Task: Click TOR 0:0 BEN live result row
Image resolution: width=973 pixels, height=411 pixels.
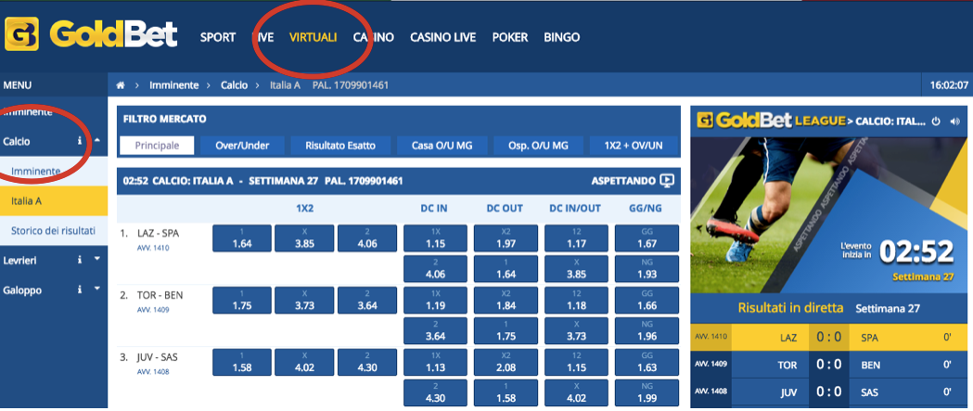Action: 829,365
